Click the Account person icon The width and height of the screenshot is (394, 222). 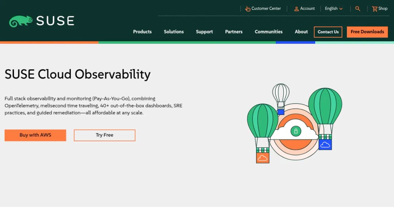click(297, 9)
